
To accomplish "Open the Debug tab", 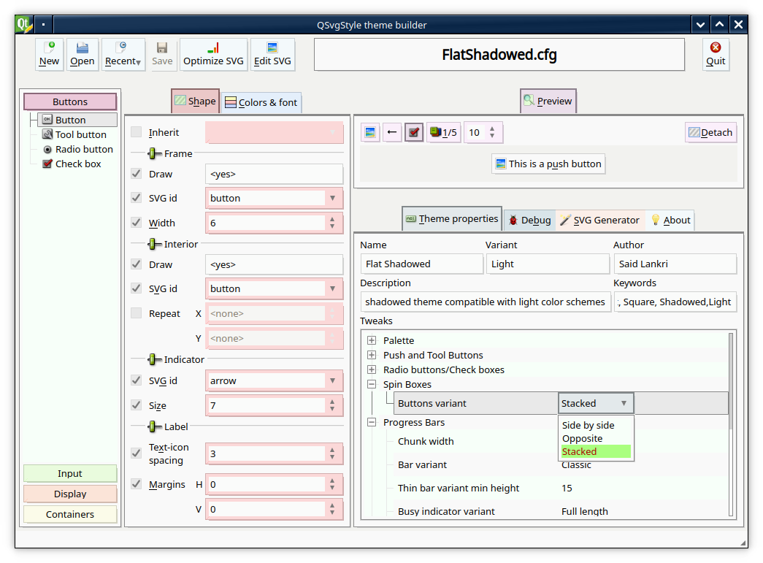I will coord(530,220).
